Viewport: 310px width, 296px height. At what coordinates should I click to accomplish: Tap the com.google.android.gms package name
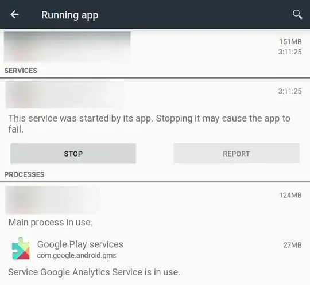77,255
